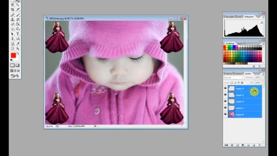This screenshot has height=156, width=277.
Task: Pick the yellow swatch in top row
Action: [227, 46]
